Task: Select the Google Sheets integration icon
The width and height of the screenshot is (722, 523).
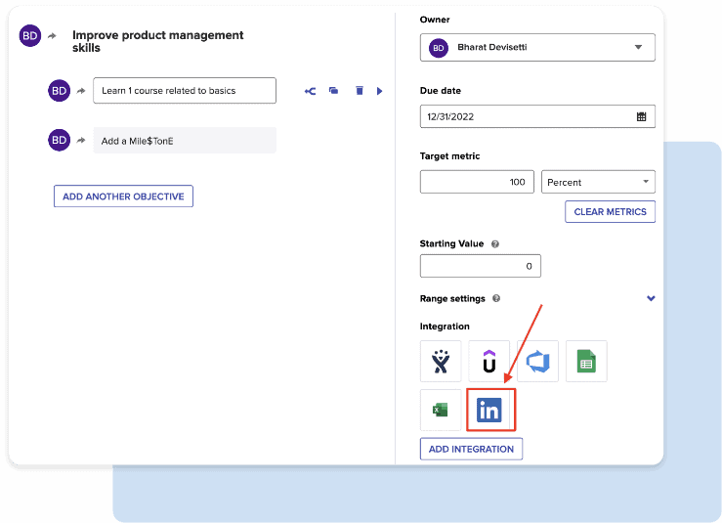Action: point(586,362)
